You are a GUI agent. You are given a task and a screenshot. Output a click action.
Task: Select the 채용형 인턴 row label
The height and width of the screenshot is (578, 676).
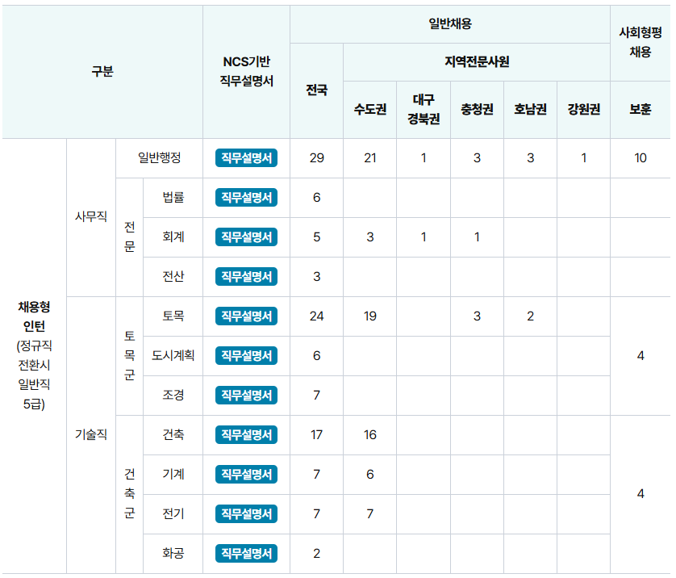tap(34, 356)
